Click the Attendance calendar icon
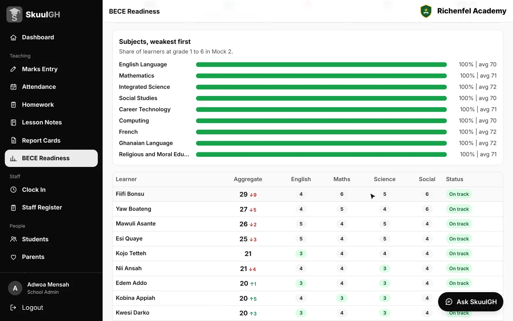This screenshot has height=321, width=513. click(14, 87)
